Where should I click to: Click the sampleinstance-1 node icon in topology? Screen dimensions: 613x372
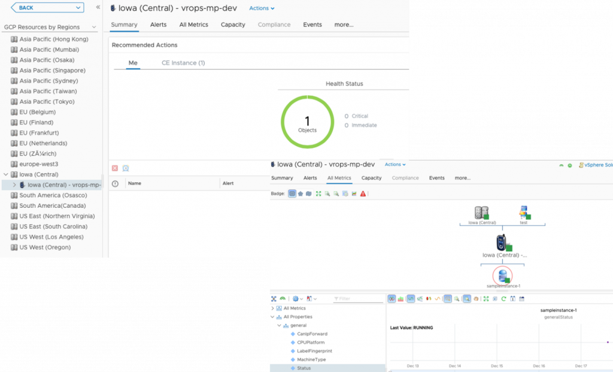(502, 276)
